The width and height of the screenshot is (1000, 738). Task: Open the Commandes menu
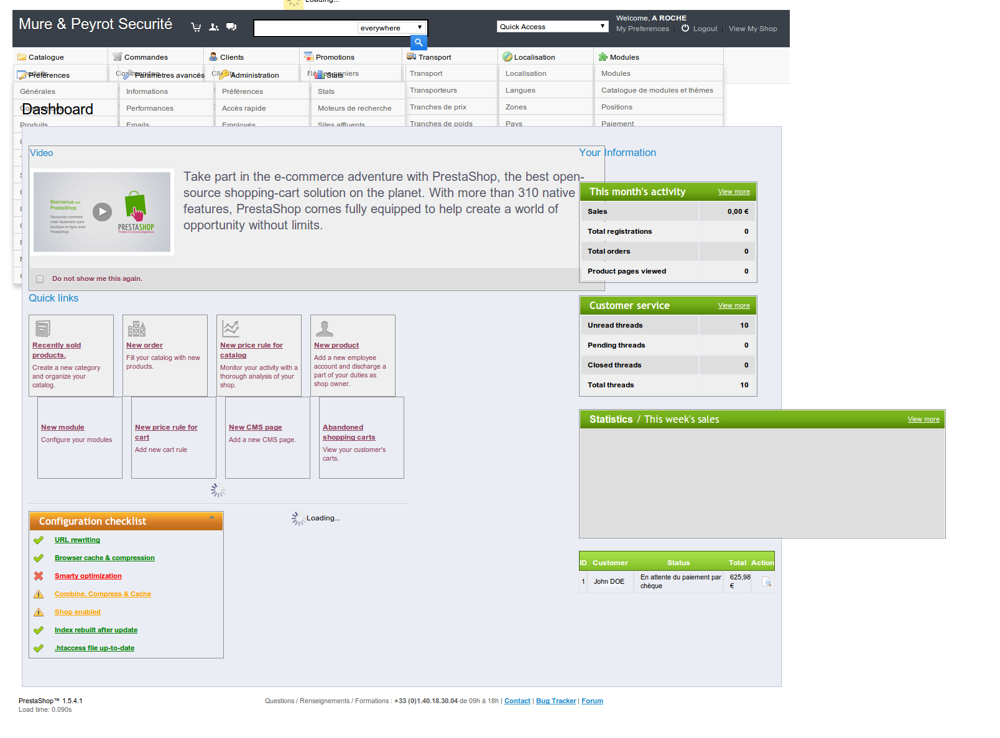pos(156,57)
